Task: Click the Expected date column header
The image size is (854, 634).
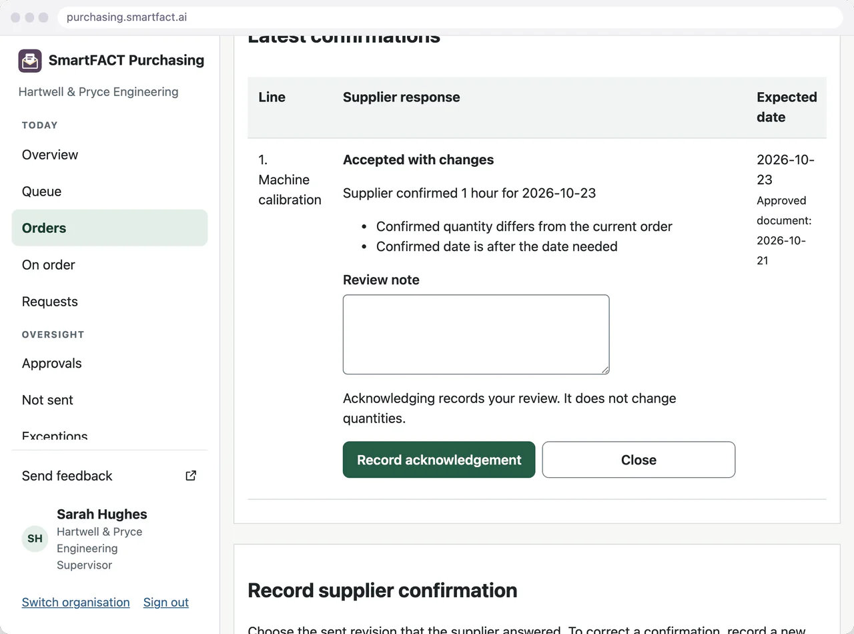Action: (787, 107)
